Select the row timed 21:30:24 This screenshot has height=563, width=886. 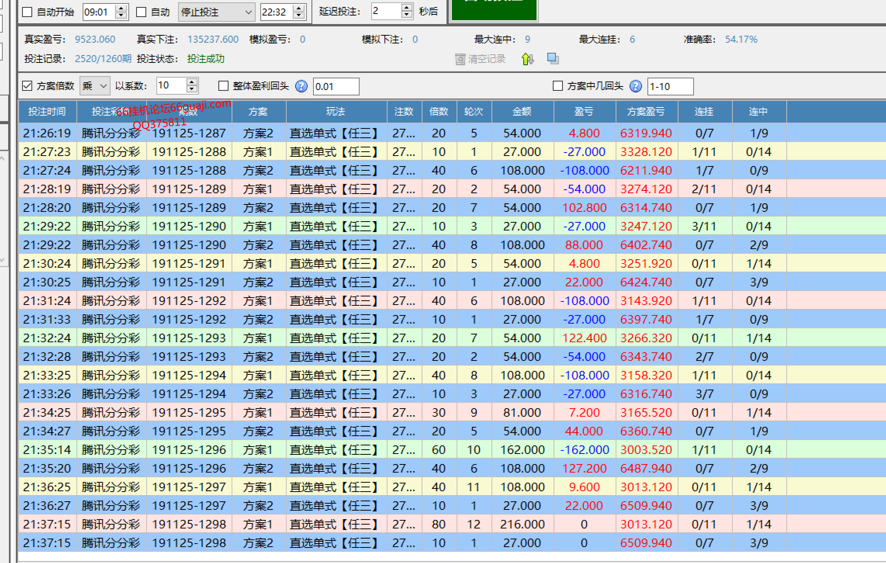452,263
